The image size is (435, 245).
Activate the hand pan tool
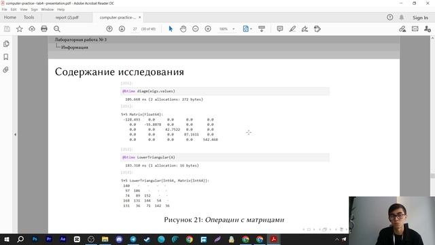click(183, 29)
